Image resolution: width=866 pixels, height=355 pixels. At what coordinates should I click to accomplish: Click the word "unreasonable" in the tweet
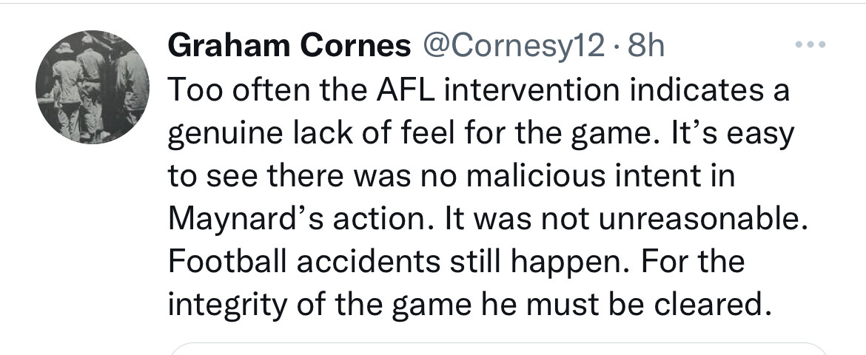click(697, 220)
